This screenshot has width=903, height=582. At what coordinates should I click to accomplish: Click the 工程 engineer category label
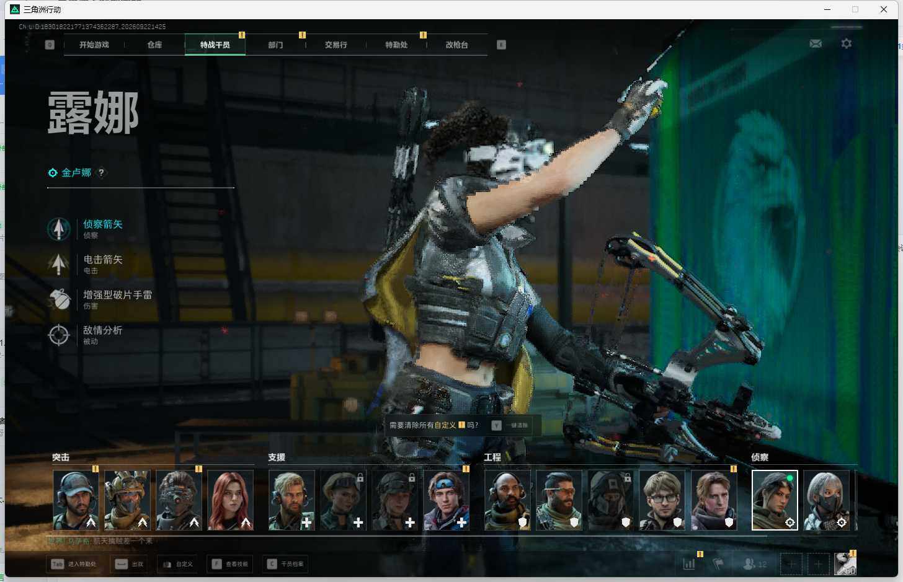[x=492, y=457]
